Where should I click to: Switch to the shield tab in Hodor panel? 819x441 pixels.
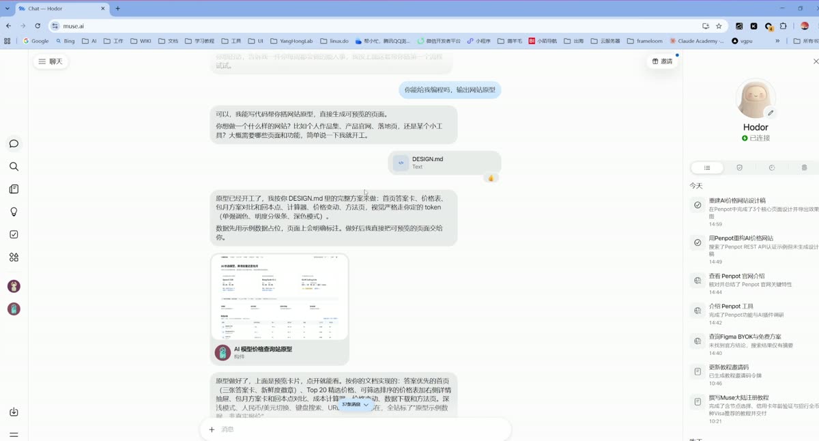click(739, 167)
